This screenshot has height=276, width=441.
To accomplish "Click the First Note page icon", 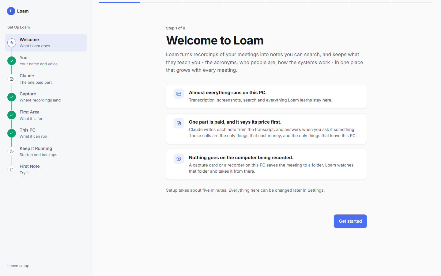I will [12, 169].
